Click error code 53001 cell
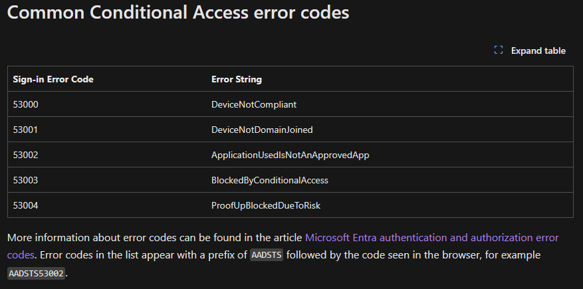Viewport: 583px width, 289px height. tap(27, 130)
